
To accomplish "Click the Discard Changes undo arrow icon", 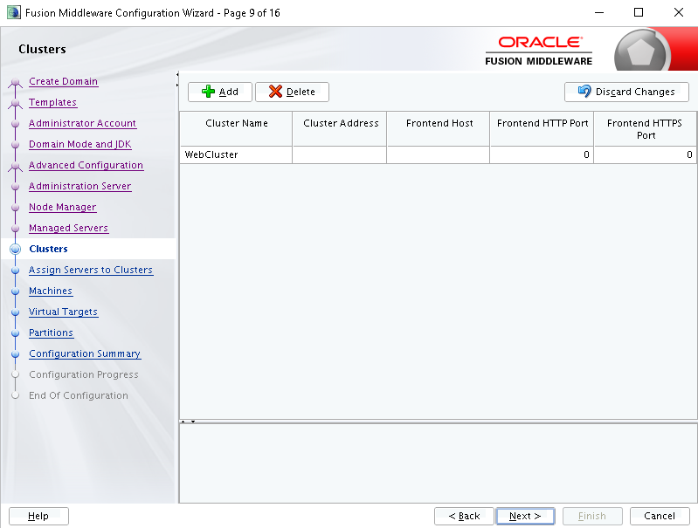I will pos(584,91).
